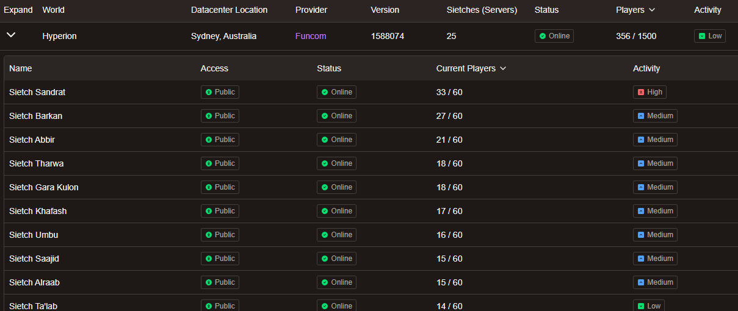Screen dimensions: 738x311
Task: Sort sietches by Current Players chevron
Action: tap(503, 68)
